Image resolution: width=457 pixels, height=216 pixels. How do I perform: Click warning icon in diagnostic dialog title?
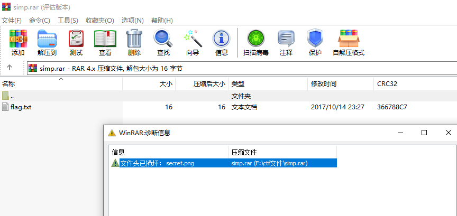[112, 133]
